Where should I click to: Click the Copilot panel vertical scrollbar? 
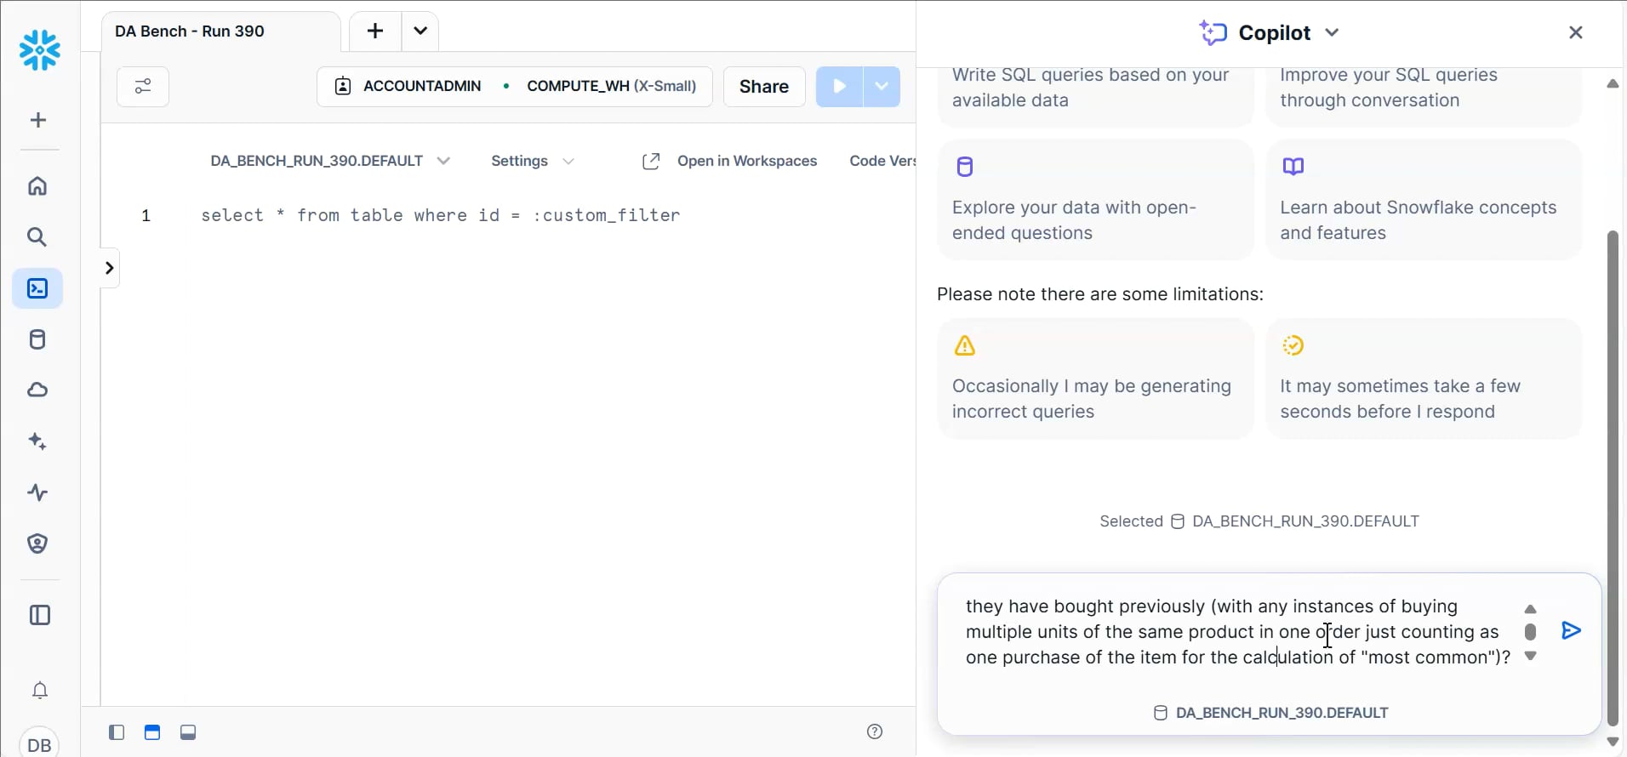tap(1613, 476)
